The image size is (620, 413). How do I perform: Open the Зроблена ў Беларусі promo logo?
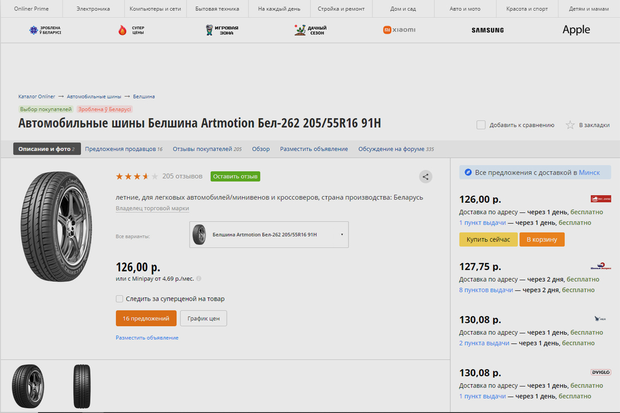(x=45, y=30)
